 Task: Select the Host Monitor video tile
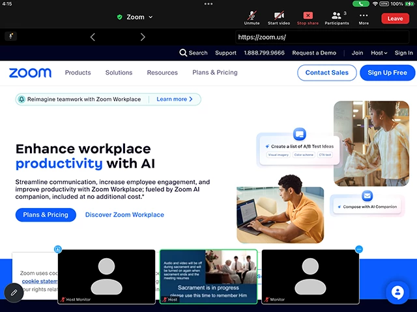pyautogui.click(x=106, y=276)
